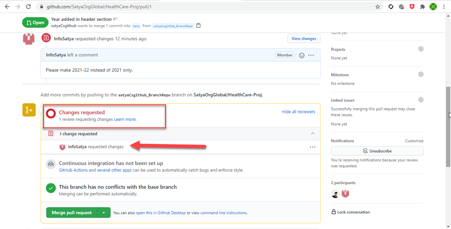Click the Member badge
This screenshot has height=229, width=451.
(285, 55)
